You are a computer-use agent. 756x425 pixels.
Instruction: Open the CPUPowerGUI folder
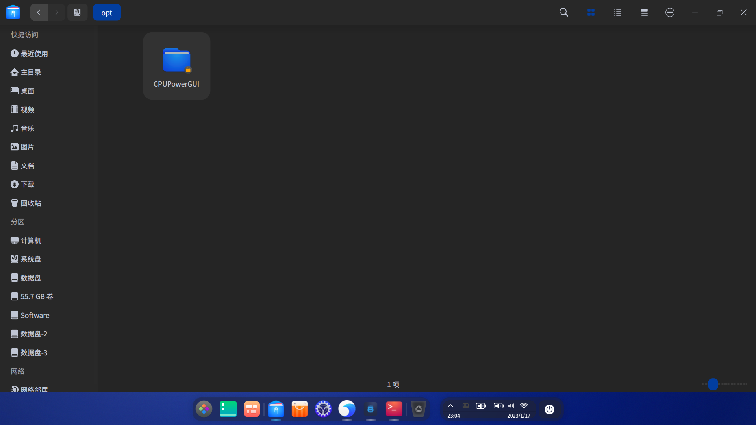[176, 66]
